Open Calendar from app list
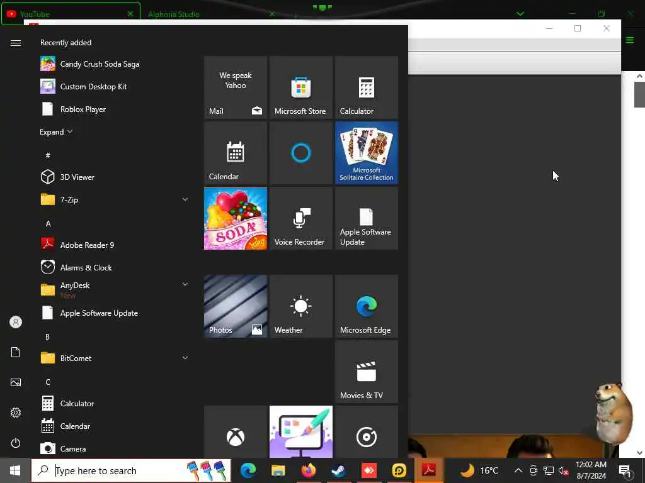Viewport: 645px width, 483px height. tap(115, 426)
